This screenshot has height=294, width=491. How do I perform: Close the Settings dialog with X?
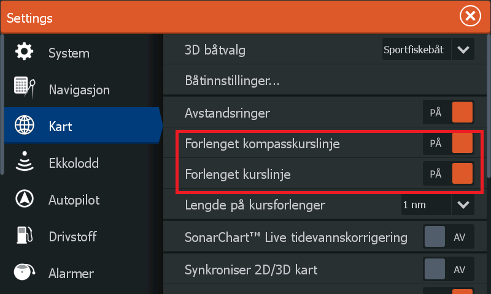click(x=470, y=17)
